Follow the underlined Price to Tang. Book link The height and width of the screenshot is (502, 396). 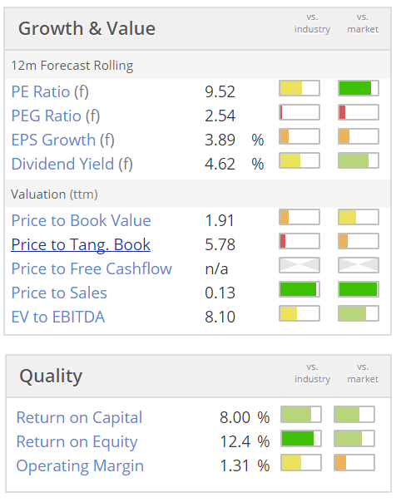pos(81,244)
